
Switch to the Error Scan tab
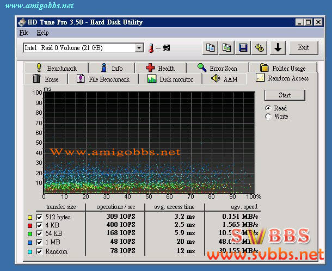coord(217,68)
